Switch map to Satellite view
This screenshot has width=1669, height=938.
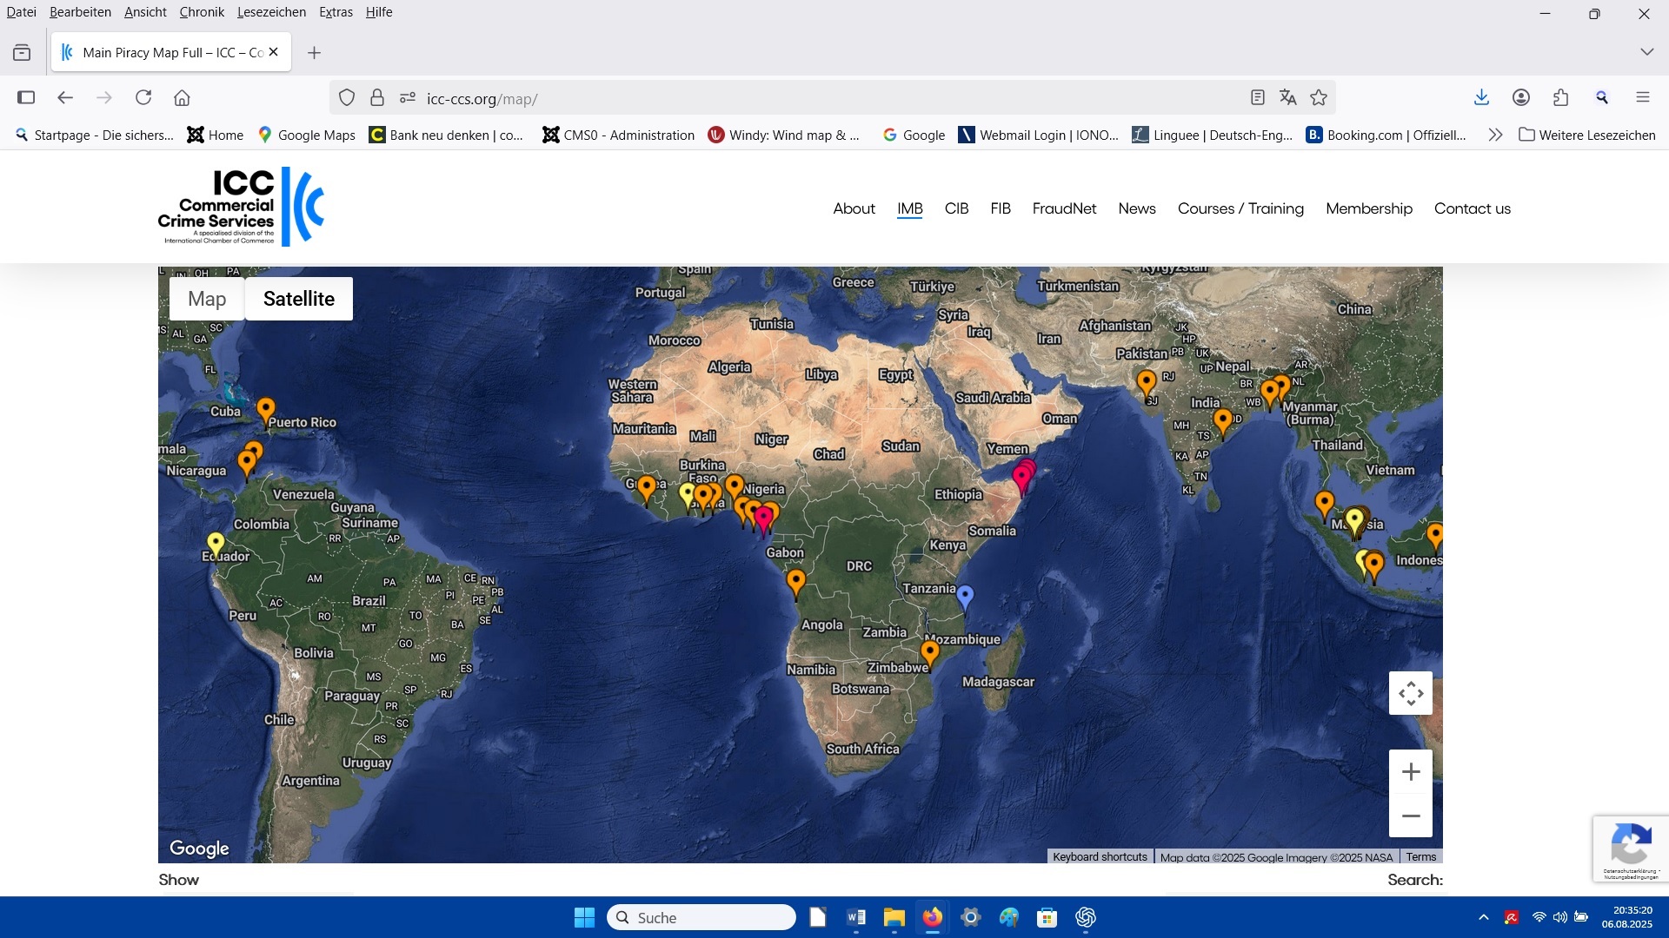[x=298, y=299]
